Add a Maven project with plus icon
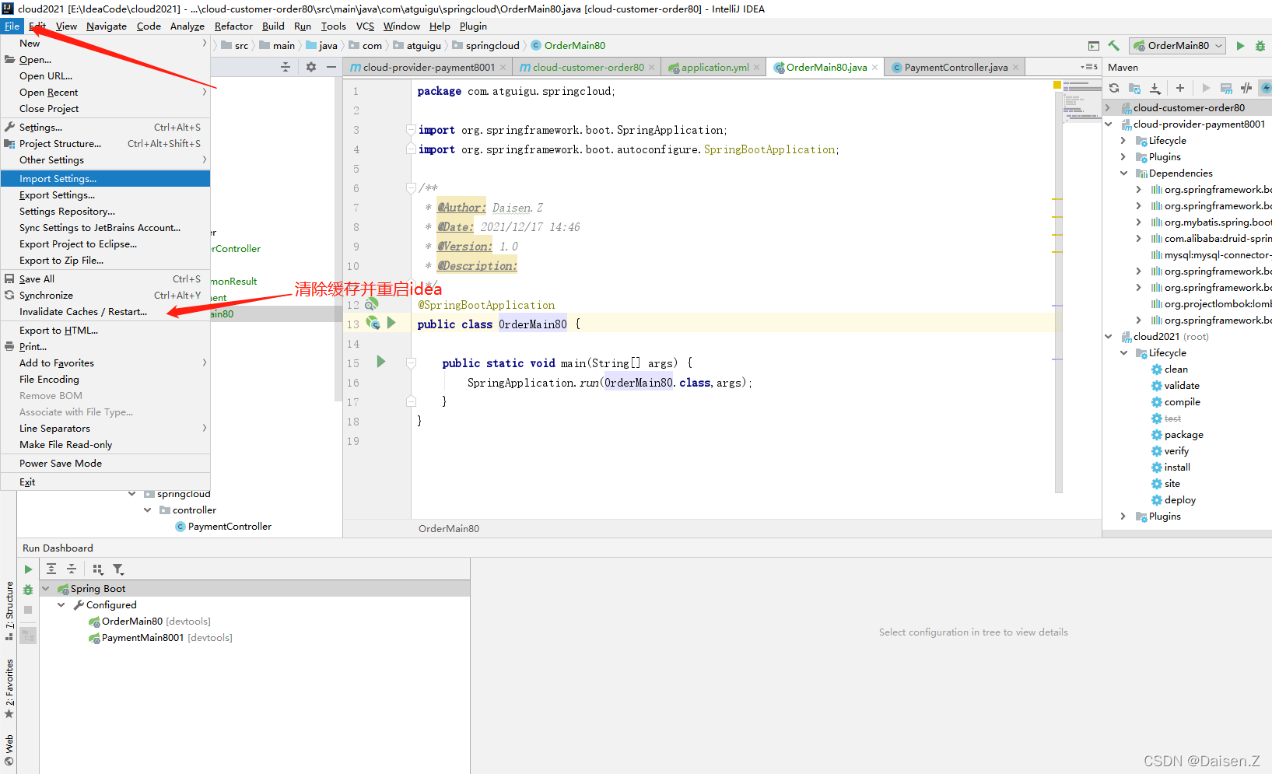Screen dimensions: 1272x774 click(x=1180, y=88)
